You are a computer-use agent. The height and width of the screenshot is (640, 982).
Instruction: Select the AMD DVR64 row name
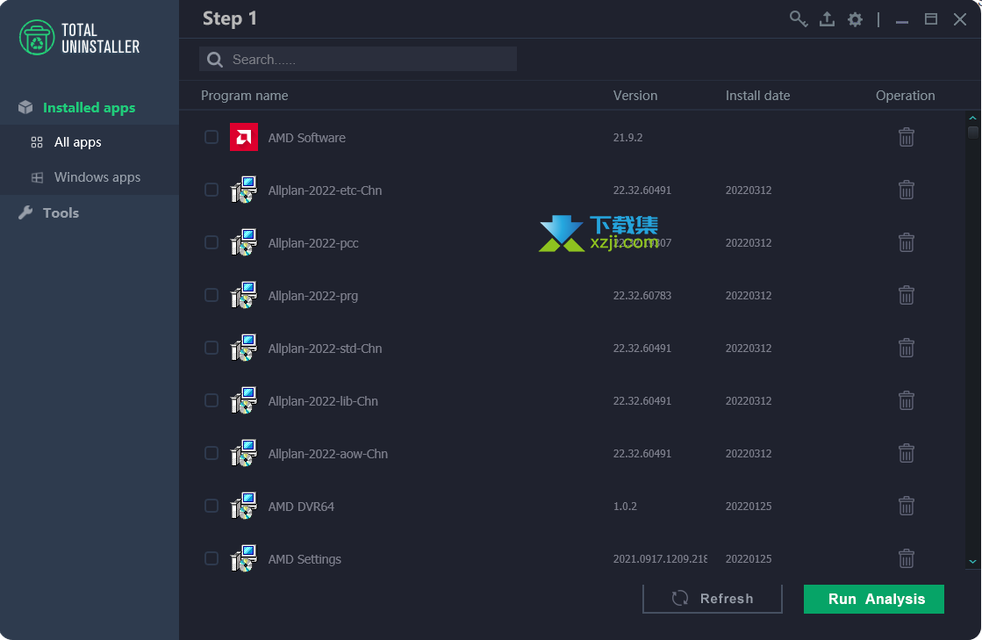(301, 506)
